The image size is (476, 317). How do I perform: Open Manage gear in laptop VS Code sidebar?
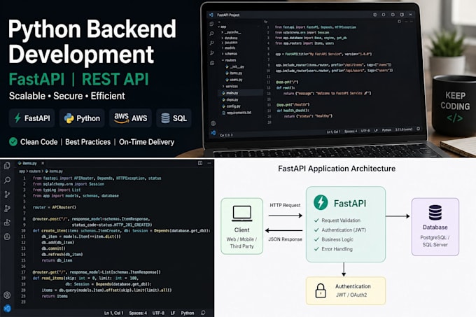[213, 123]
